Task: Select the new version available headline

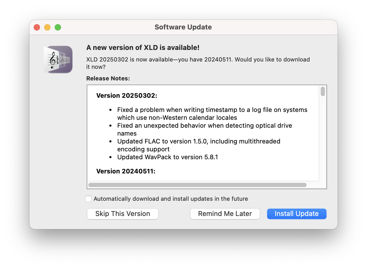Action: [143, 48]
